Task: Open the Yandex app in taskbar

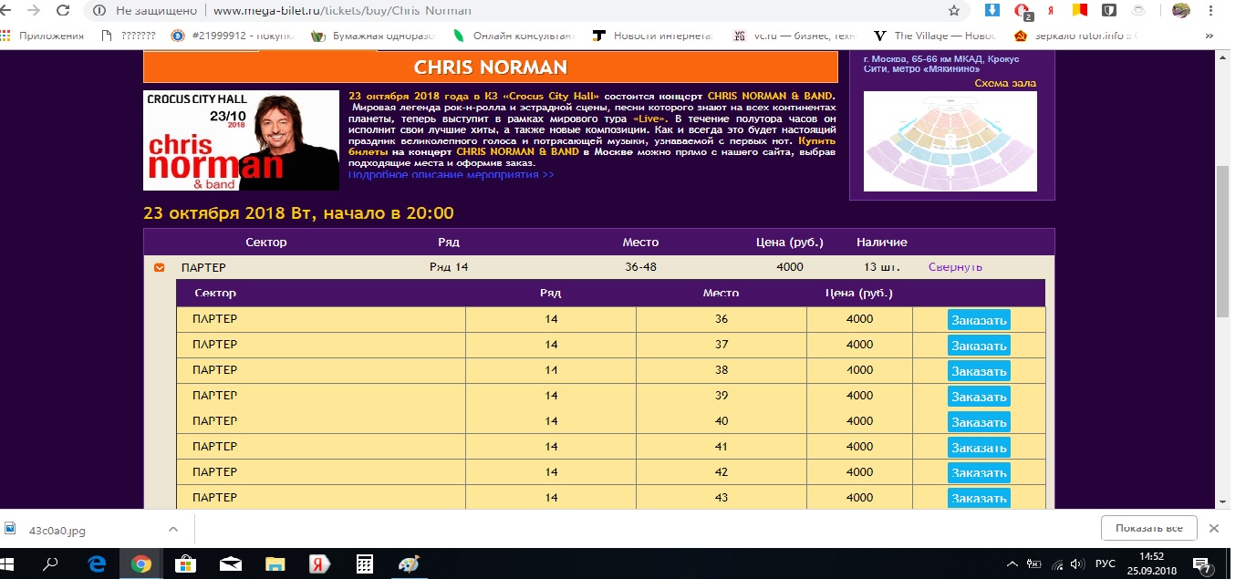Action: pyautogui.click(x=319, y=563)
